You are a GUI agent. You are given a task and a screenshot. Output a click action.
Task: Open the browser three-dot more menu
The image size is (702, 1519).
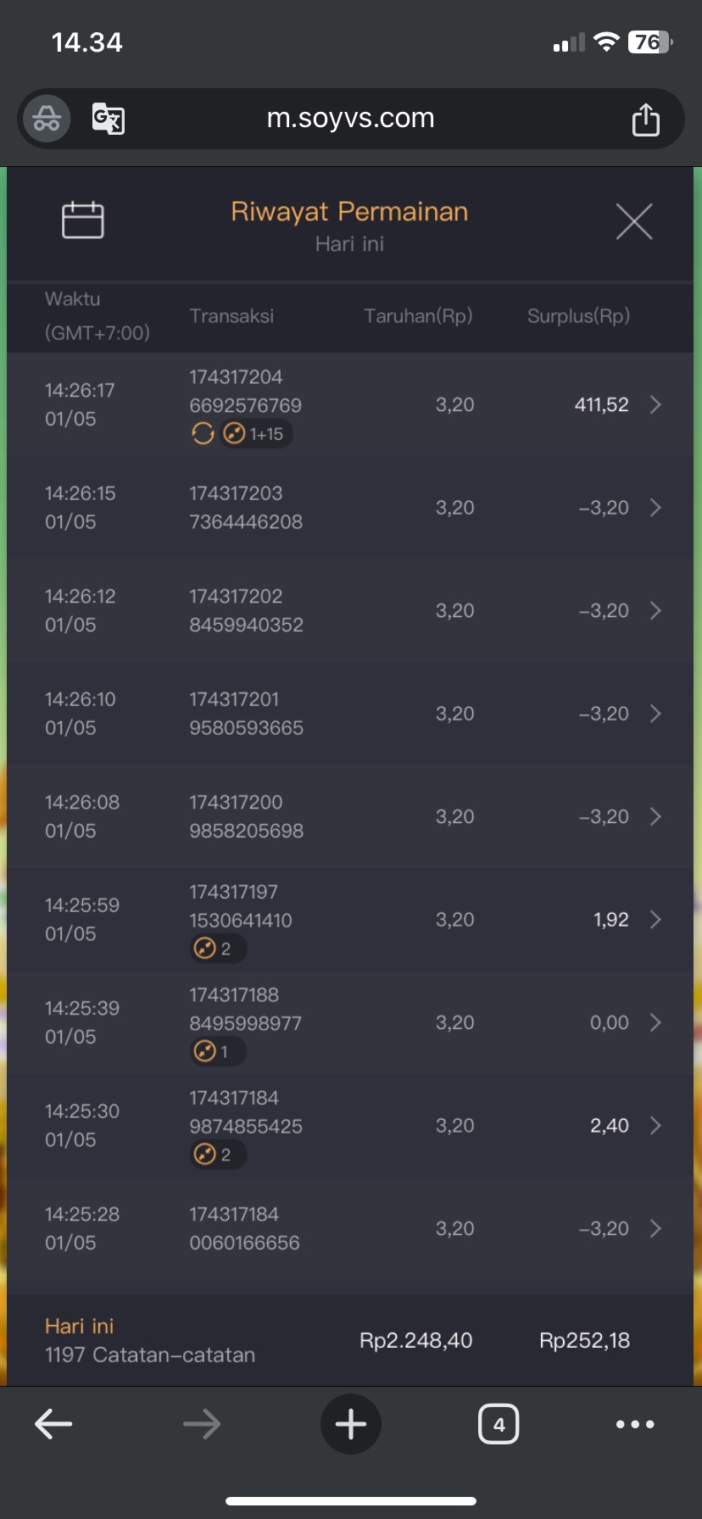[x=635, y=1424]
